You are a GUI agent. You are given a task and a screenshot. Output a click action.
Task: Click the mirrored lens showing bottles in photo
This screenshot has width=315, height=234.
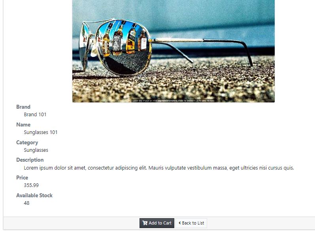coord(124,47)
